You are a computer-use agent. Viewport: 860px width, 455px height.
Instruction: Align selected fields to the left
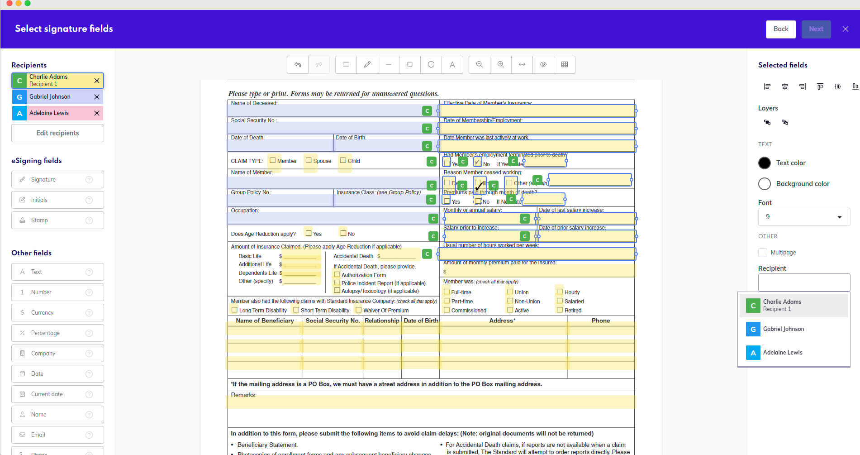767,86
